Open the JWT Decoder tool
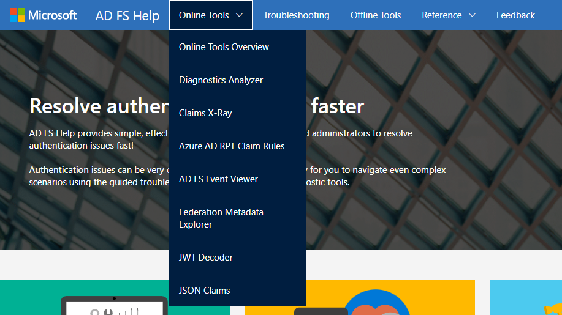 (x=206, y=258)
